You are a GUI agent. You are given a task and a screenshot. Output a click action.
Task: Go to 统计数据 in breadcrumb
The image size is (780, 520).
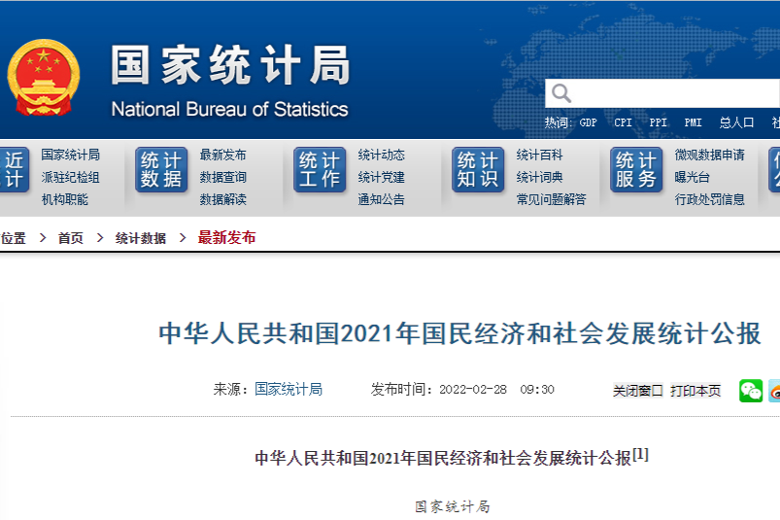140,238
